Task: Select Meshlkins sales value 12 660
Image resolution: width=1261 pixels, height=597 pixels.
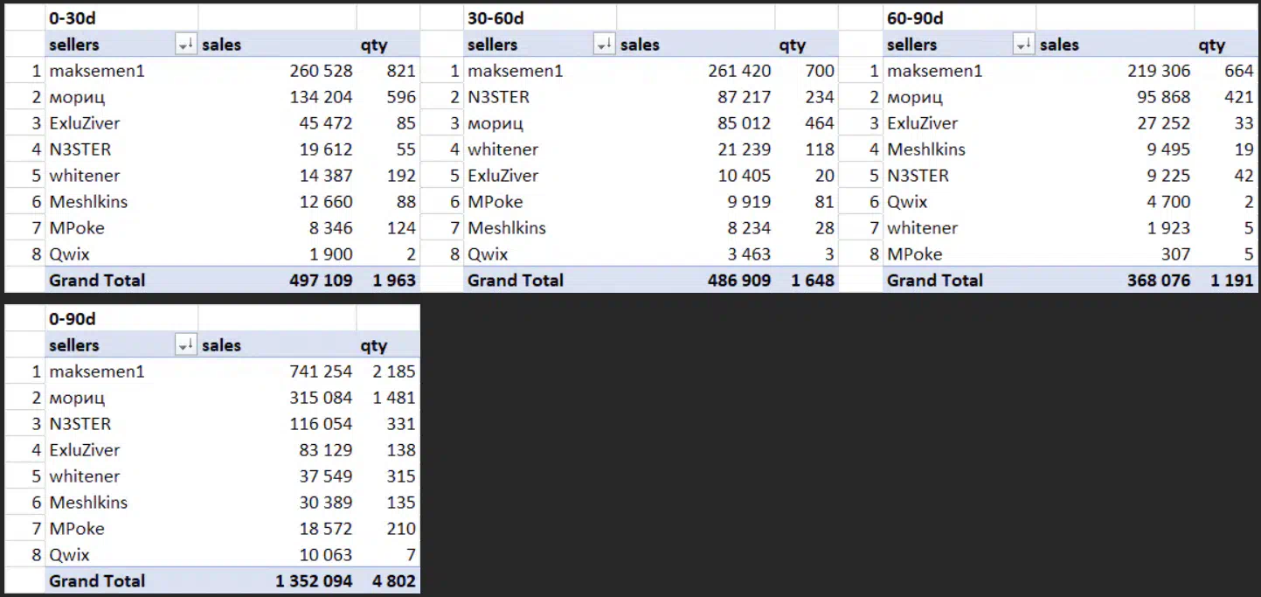Action: 326,202
